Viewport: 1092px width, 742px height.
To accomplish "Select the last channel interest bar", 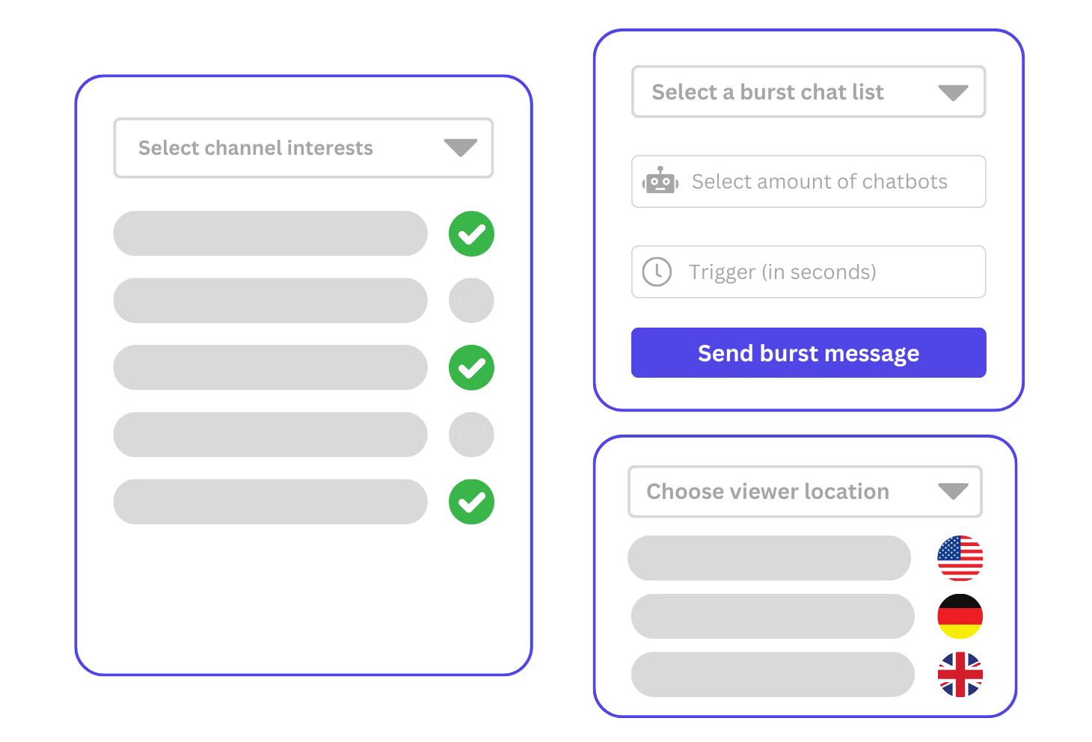I will (270, 501).
